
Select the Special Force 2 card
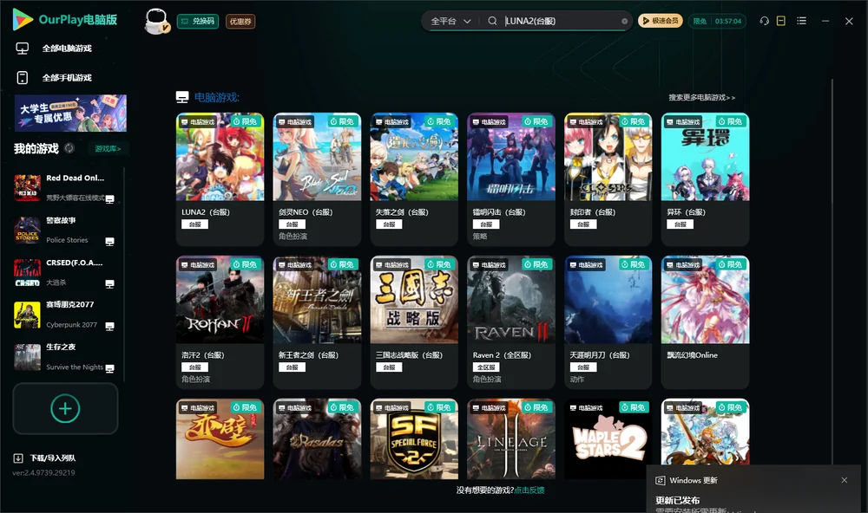tap(414, 439)
